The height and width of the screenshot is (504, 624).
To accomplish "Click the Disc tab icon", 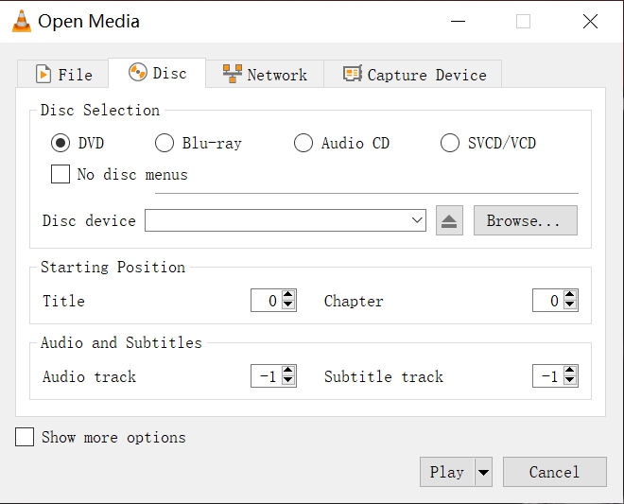I will [138, 73].
